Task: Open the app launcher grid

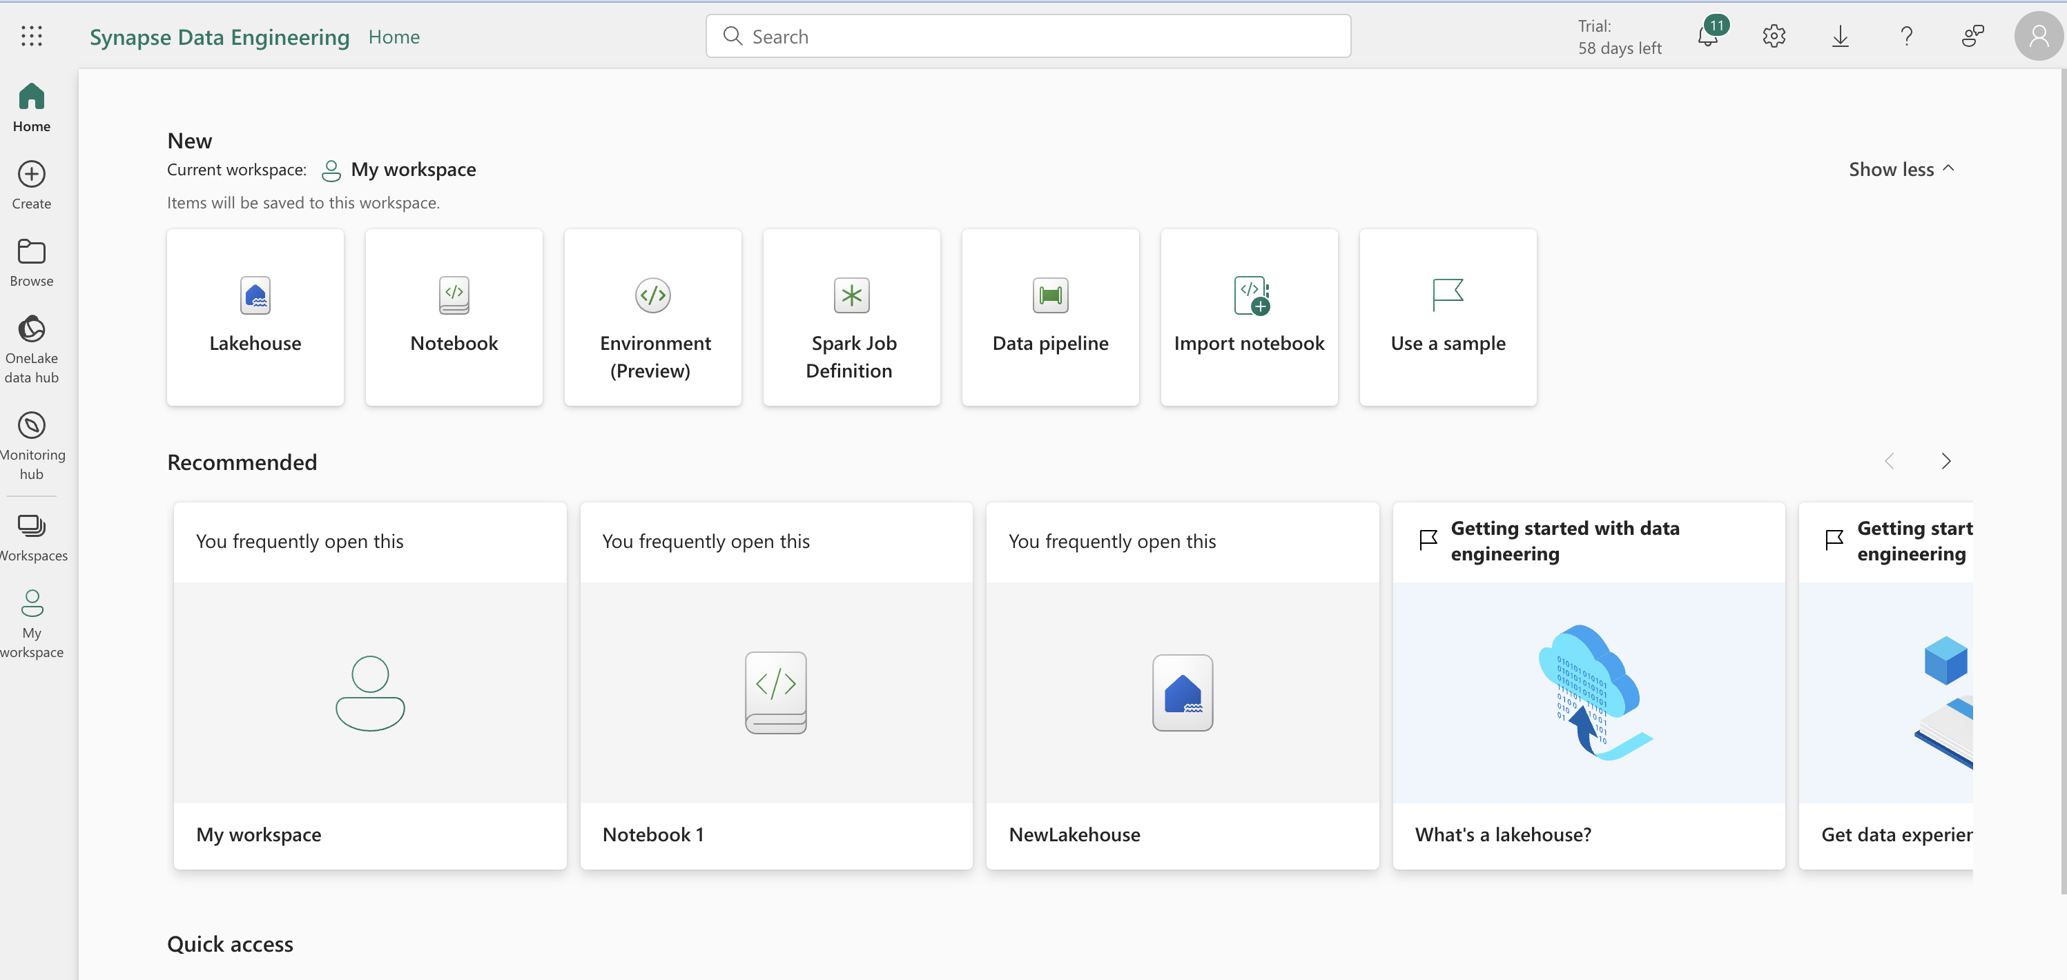Action: click(x=31, y=36)
